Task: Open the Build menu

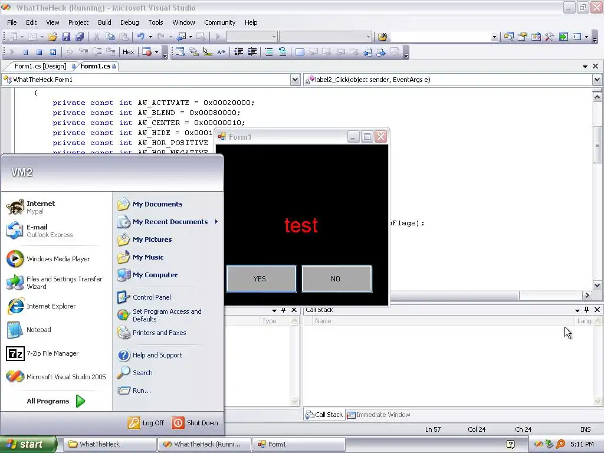Action: (104, 22)
